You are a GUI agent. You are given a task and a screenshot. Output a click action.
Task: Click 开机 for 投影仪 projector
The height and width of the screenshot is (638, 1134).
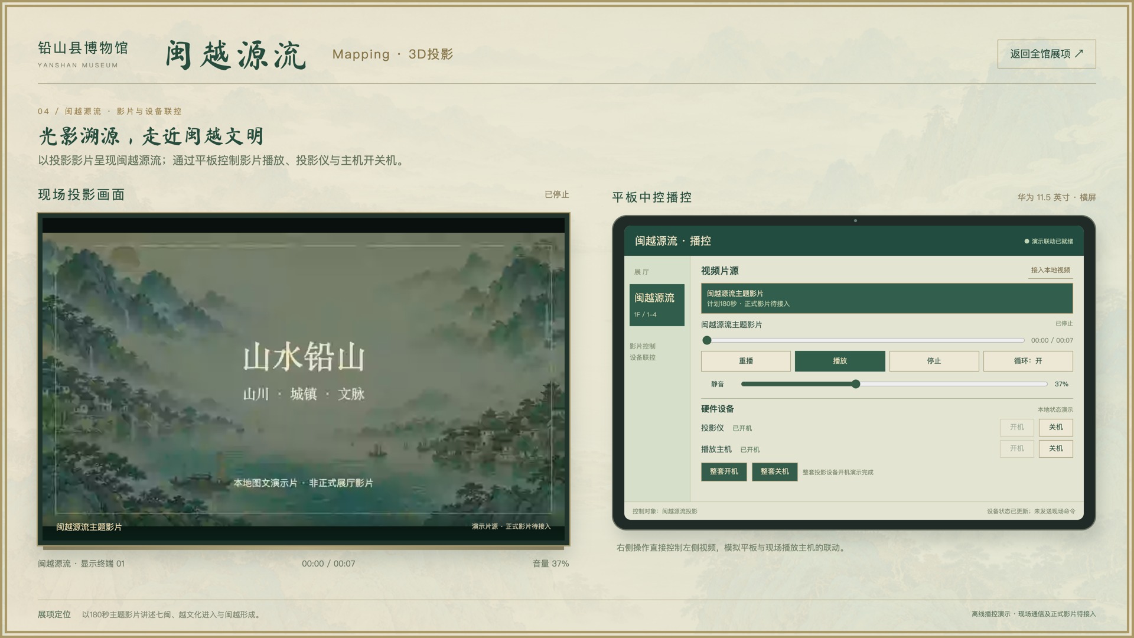point(1016,427)
